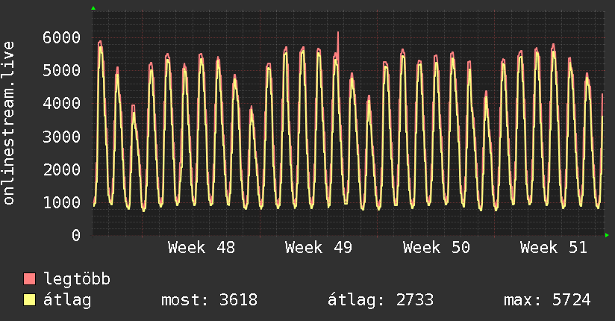Viewport: 615px width, 321px height.
Task: Click the 'átlag: 2733' statistic
Action: tap(381, 300)
